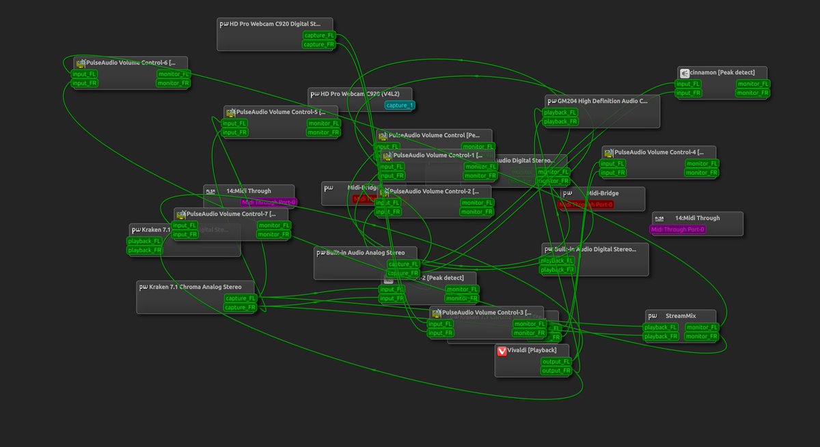
Task: Select input_FL port of PulseAudio Volume Control-7
Action: [x=185, y=225]
